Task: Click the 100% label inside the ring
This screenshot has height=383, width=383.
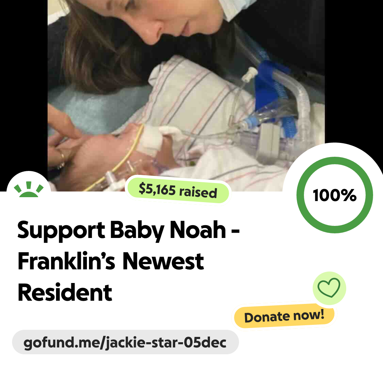Action: coord(335,195)
